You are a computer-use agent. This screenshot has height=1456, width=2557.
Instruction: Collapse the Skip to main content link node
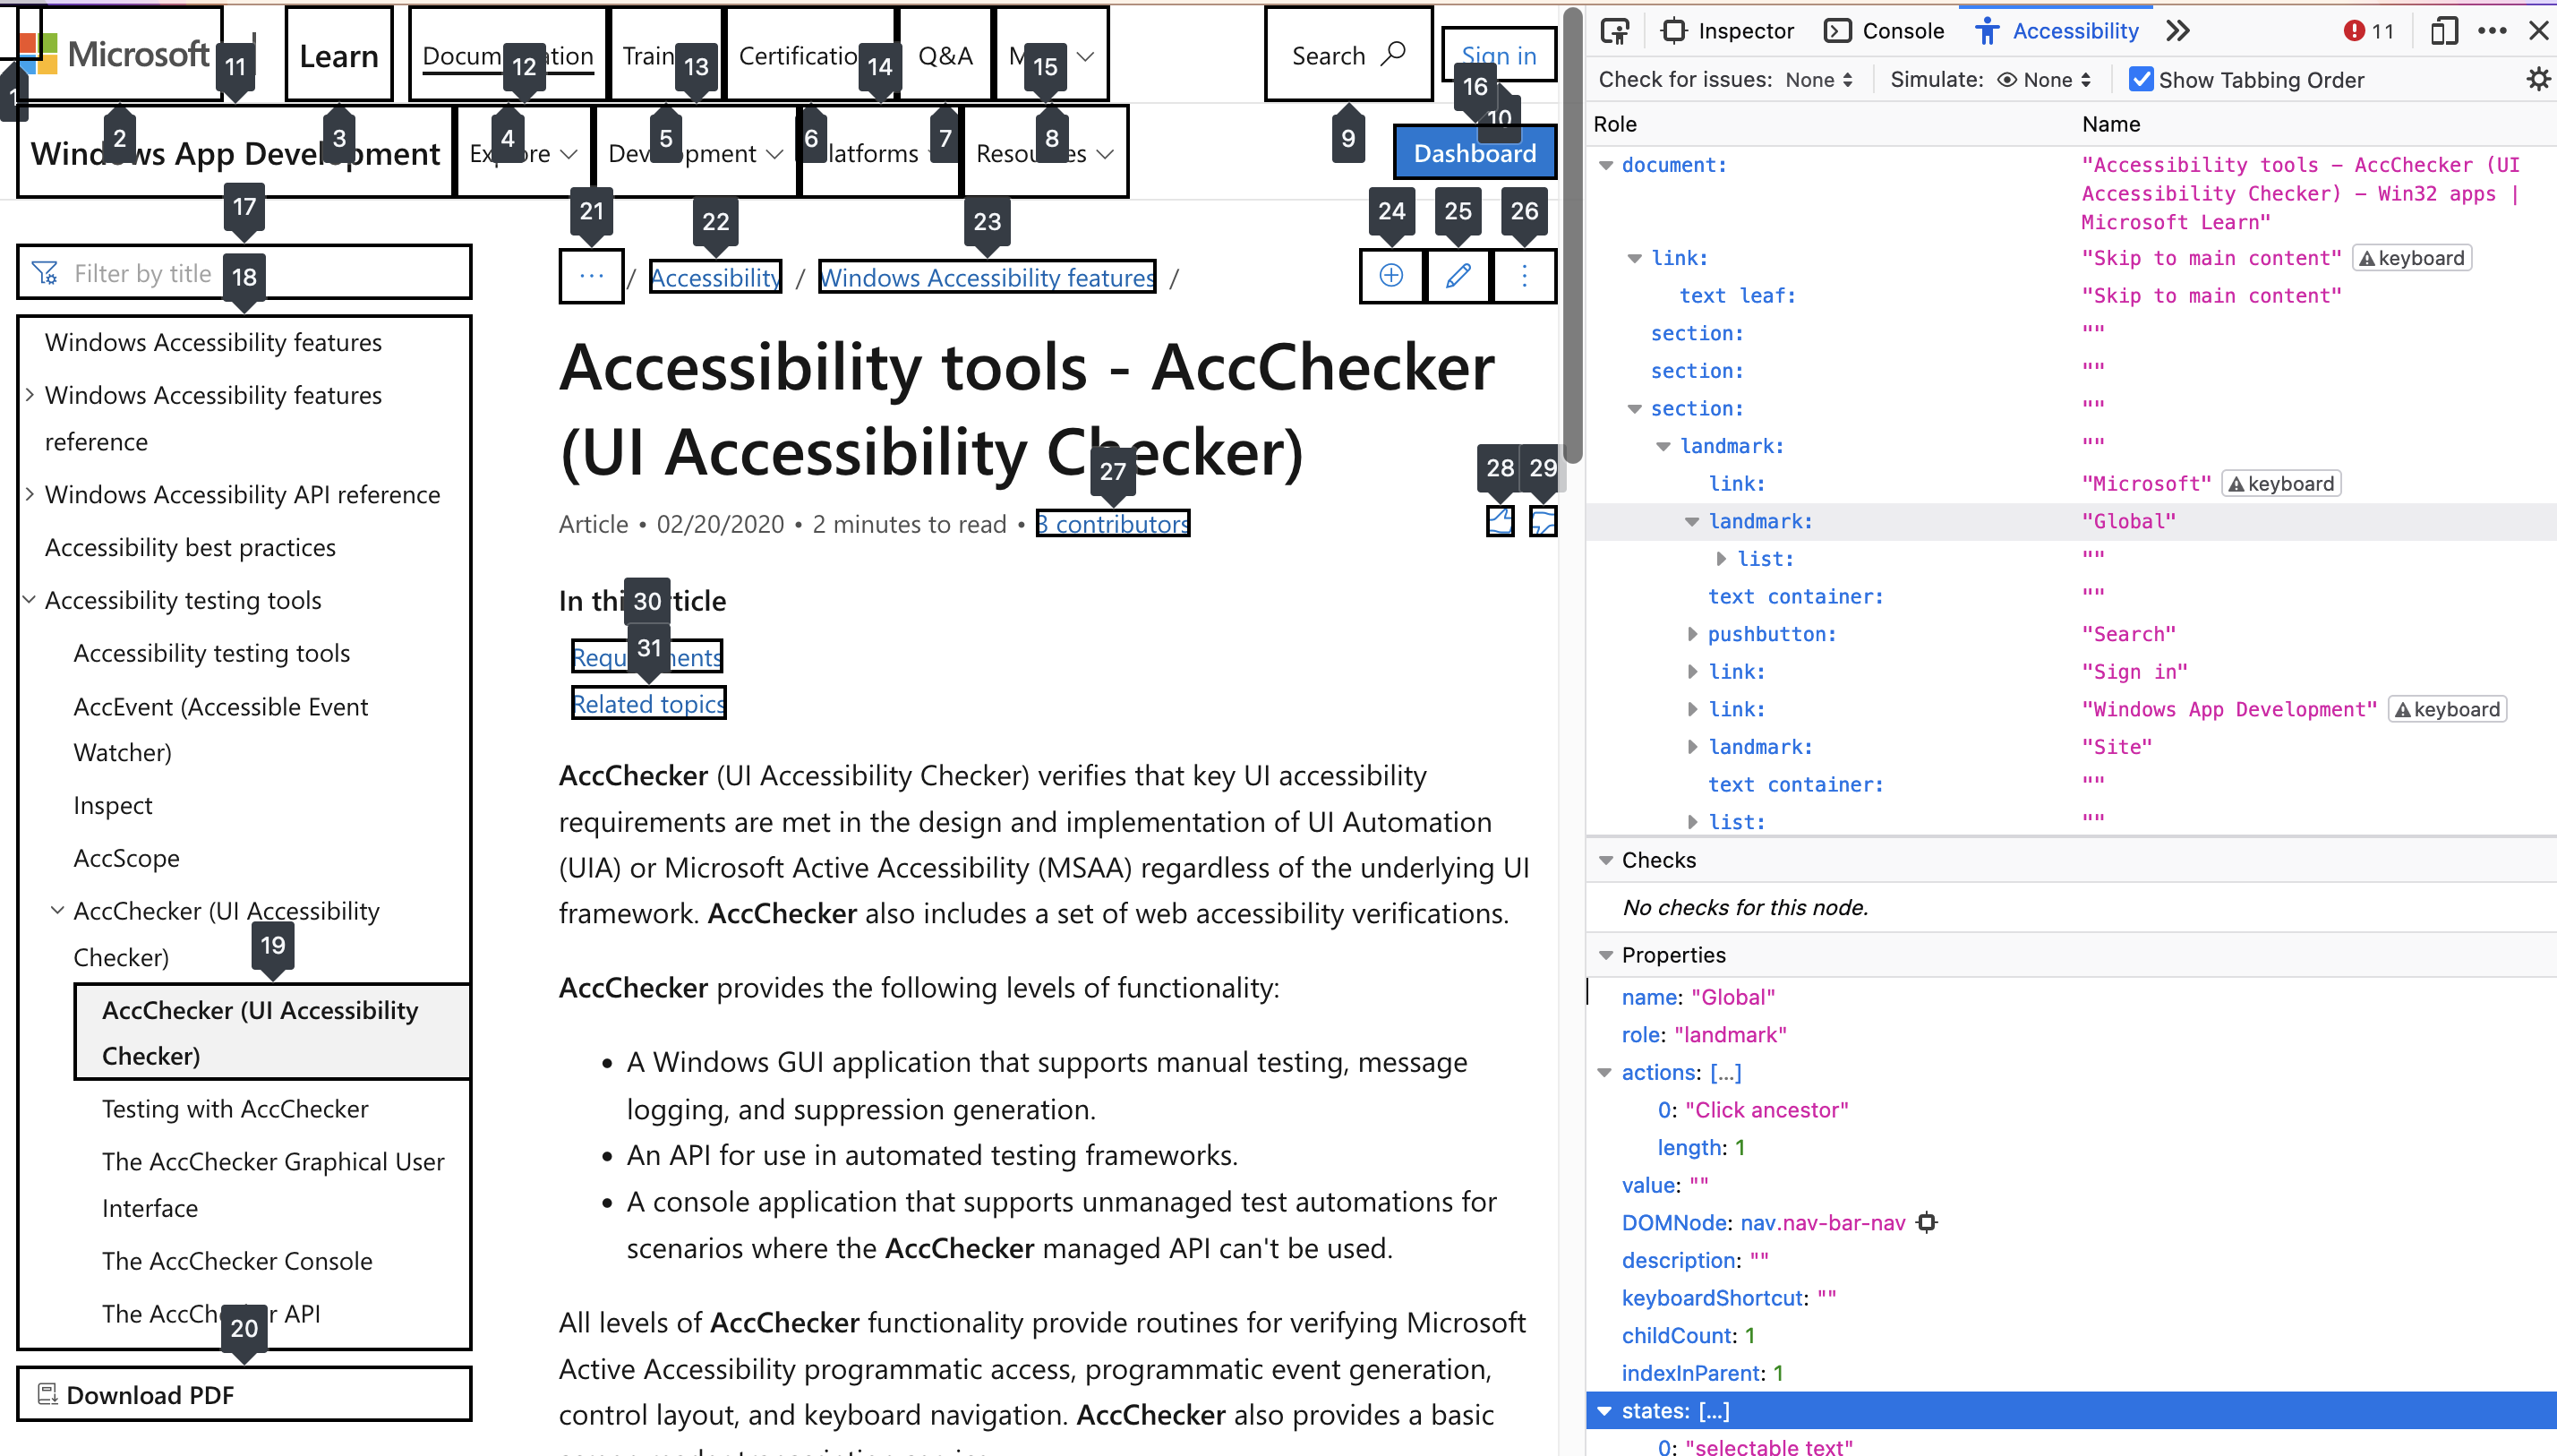point(1634,258)
